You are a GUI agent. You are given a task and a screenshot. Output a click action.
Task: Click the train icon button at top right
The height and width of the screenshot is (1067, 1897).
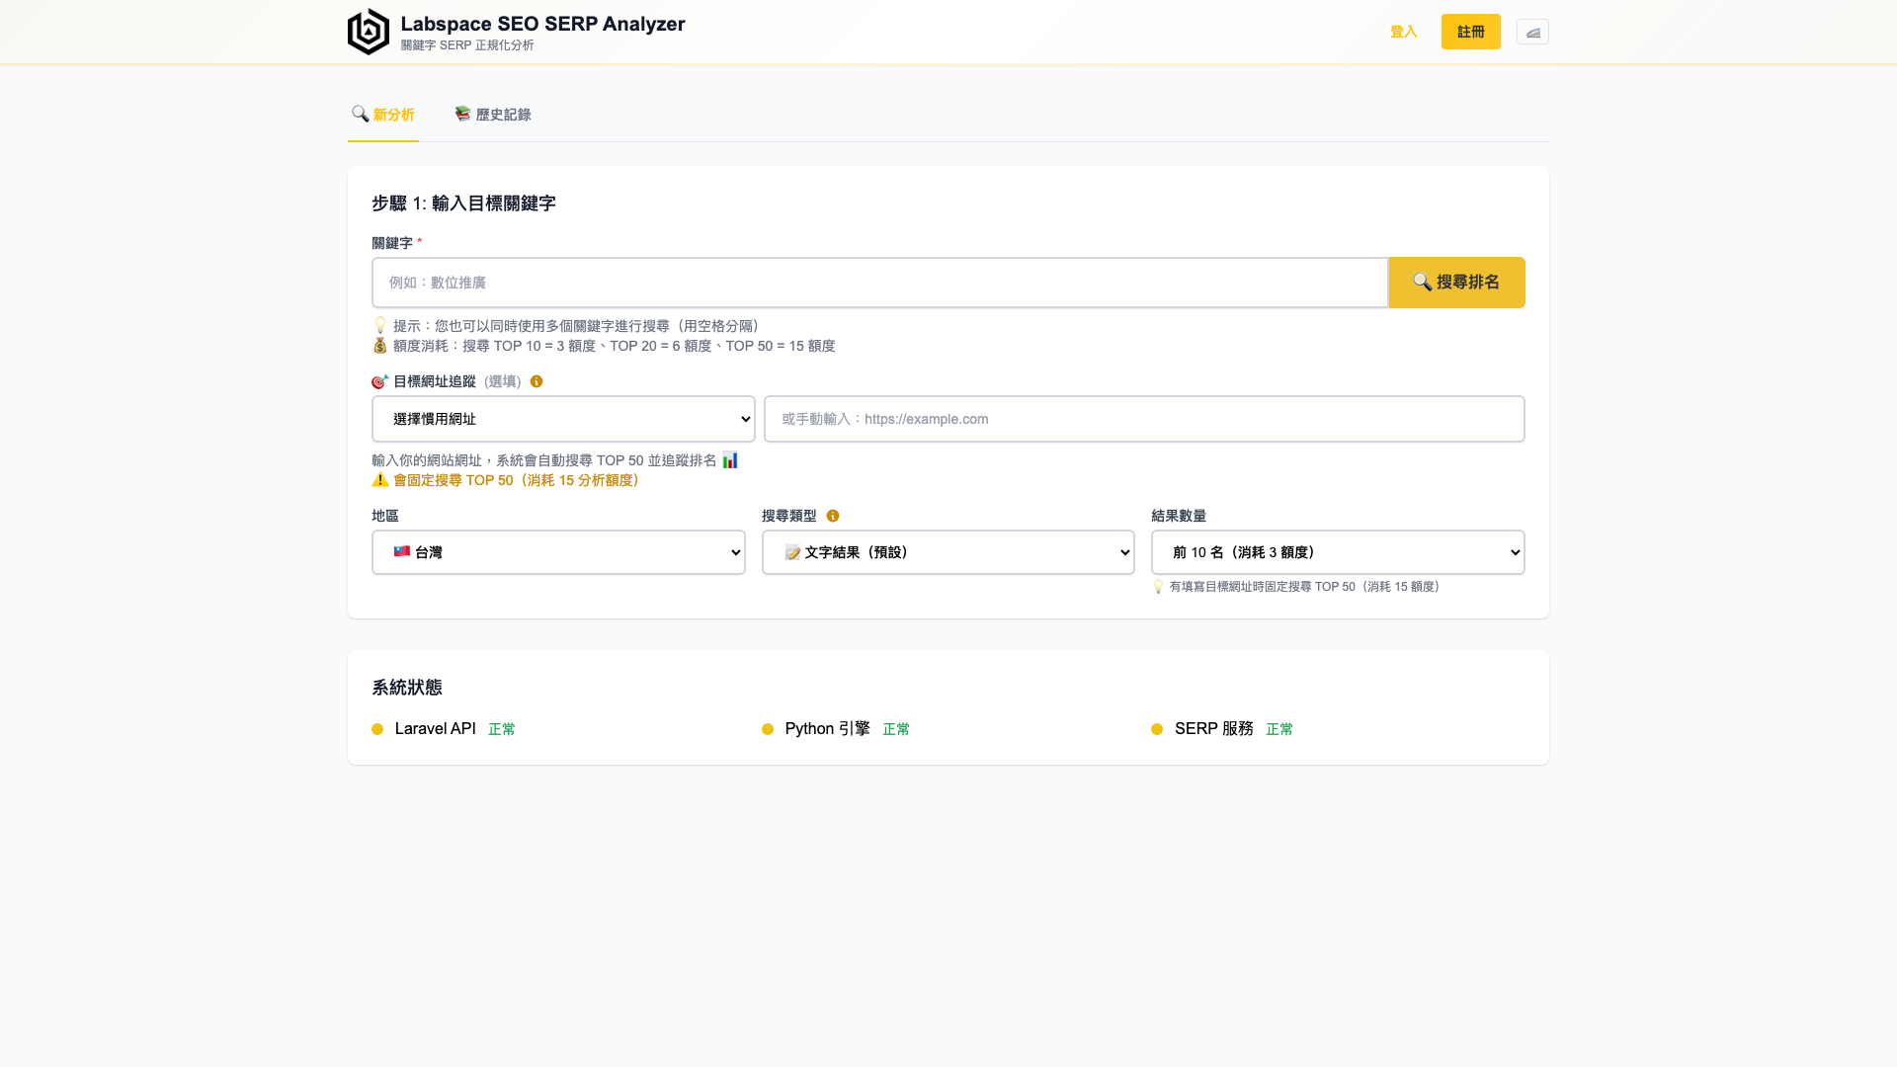point(1532,31)
